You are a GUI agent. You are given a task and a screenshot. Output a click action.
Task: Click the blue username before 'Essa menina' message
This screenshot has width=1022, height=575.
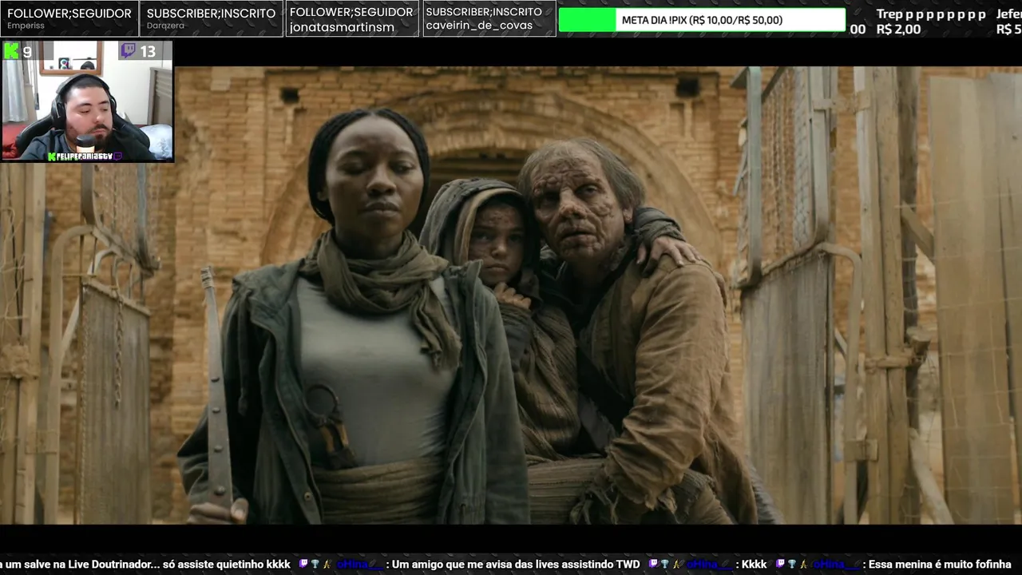(x=837, y=565)
